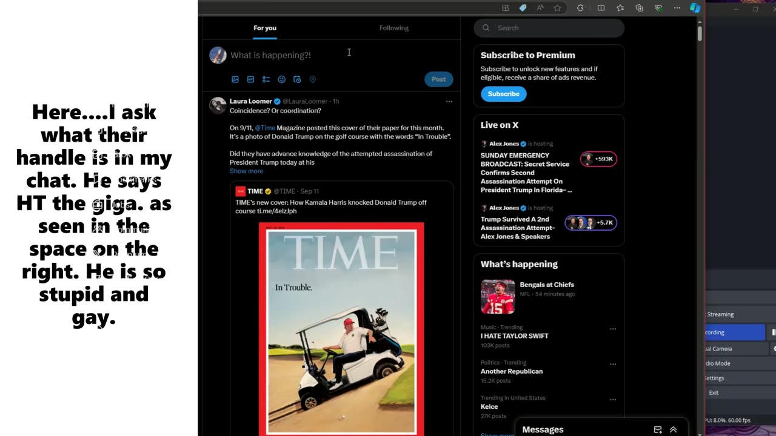Toggle browser Split screen icon
The height and width of the screenshot is (436, 776).
tap(601, 8)
